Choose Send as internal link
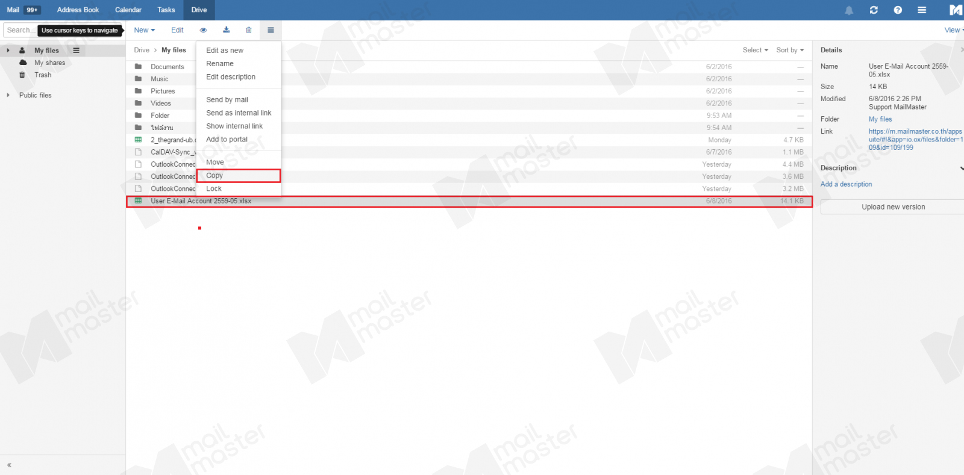 click(239, 113)
